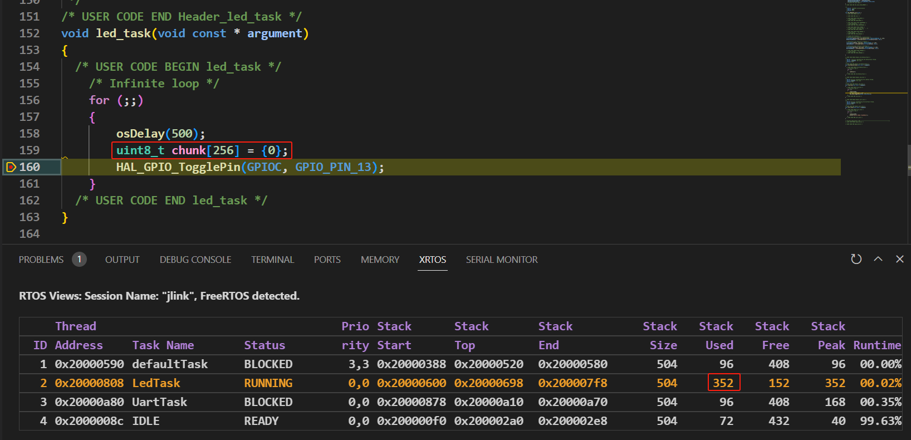Viewport: 911px width, 440px height.
Task: Switch to the PORTS tab
Action: coord(327,260)
